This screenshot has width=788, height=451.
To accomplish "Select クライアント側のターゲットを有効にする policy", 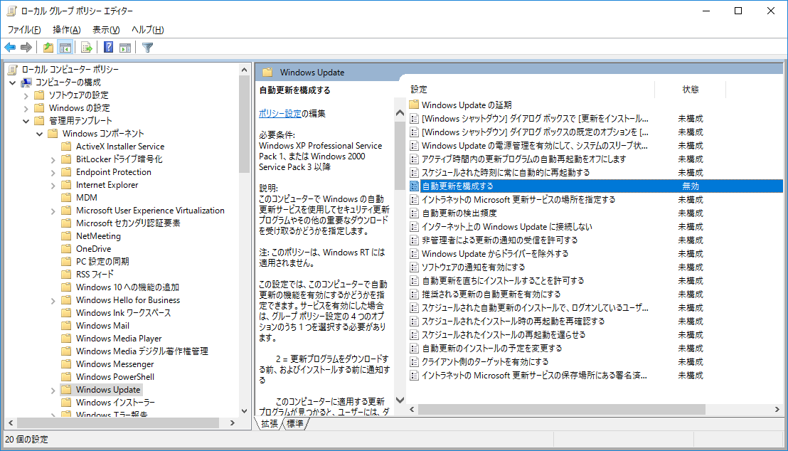I will pos(485,362).
